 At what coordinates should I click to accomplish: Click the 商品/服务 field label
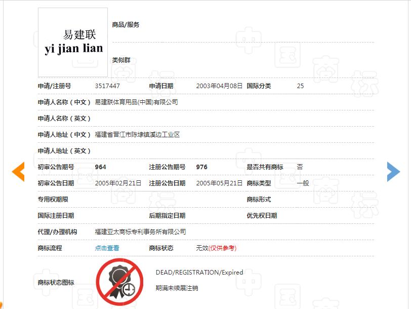[126, 24]
